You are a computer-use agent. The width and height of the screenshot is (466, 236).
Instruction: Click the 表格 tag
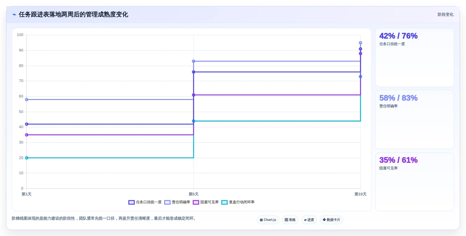coord(290,220)
